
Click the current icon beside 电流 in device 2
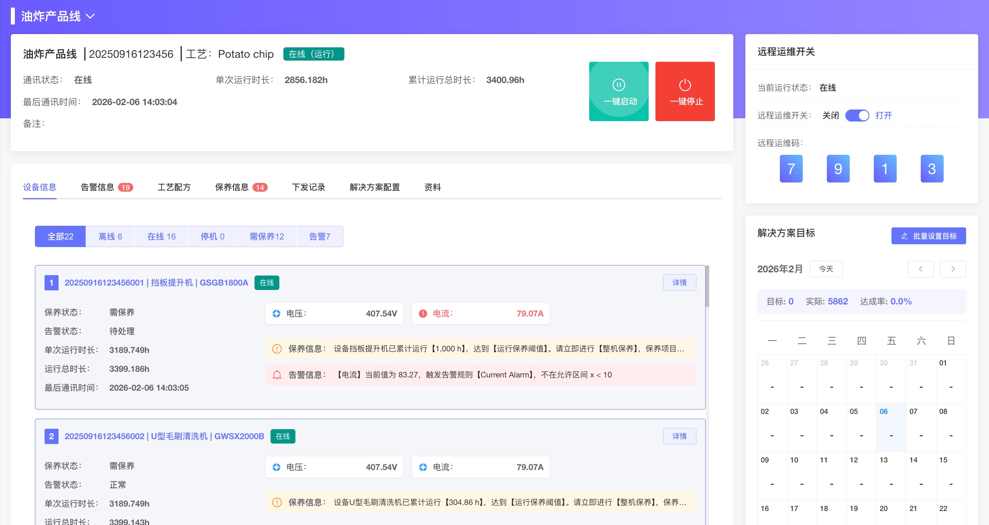point(423,467)
